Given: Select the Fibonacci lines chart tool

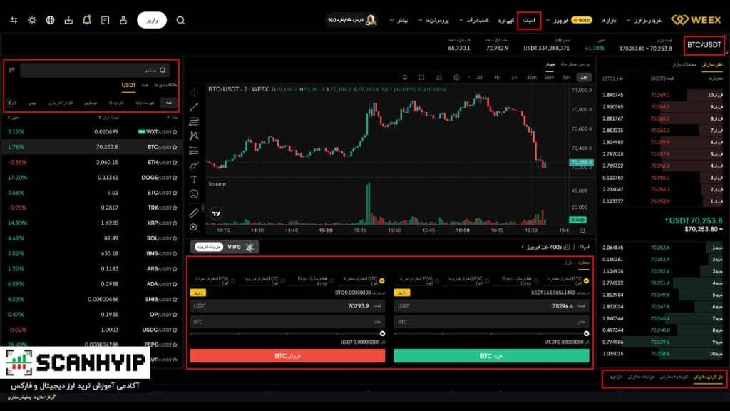Looking at the screenshot, I should click(194, 121).
